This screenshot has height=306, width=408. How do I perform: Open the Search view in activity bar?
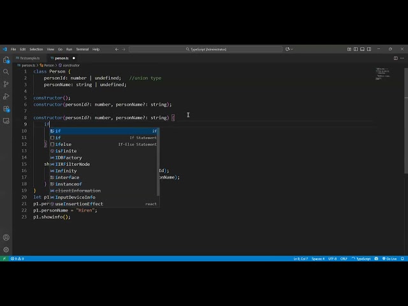(x=6, y=72)
